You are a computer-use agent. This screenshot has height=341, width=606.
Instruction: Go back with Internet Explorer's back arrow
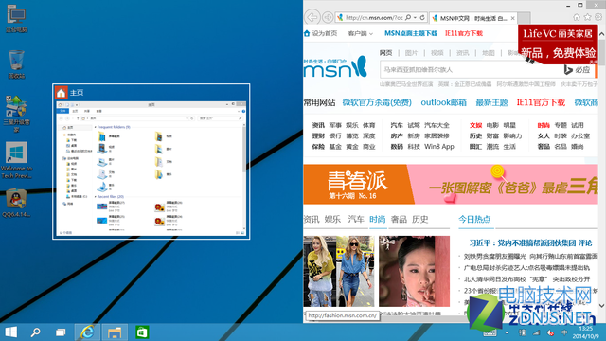coord(312,17)
